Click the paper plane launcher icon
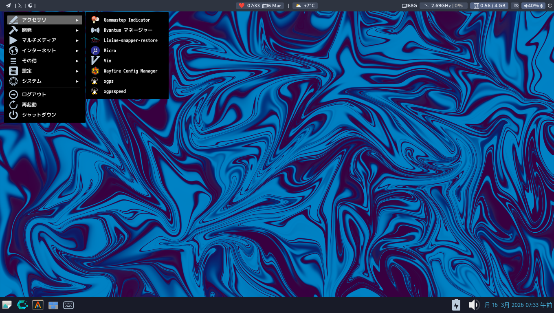Screen dimensions: 554x313 [8, 6]
